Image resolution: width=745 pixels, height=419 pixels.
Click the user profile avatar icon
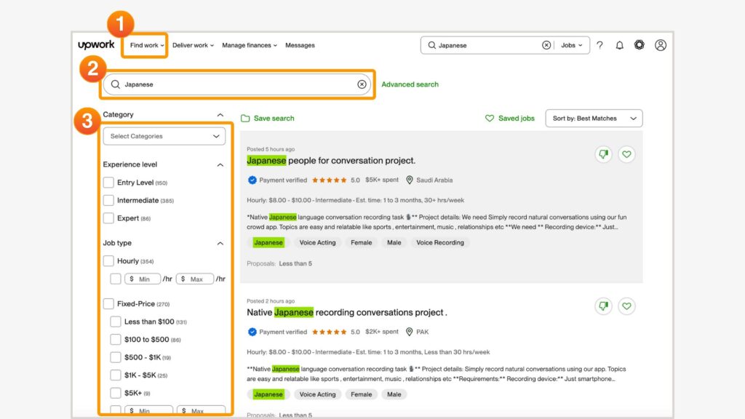(x=660, y=45)
